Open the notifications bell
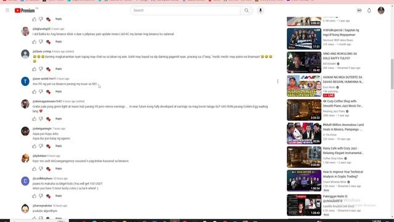The height and width of the screenshot is (222, 394). point(369,10)
